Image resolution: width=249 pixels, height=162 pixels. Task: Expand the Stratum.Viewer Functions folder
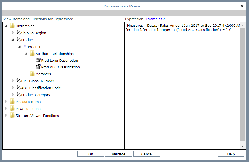(6, 116)
